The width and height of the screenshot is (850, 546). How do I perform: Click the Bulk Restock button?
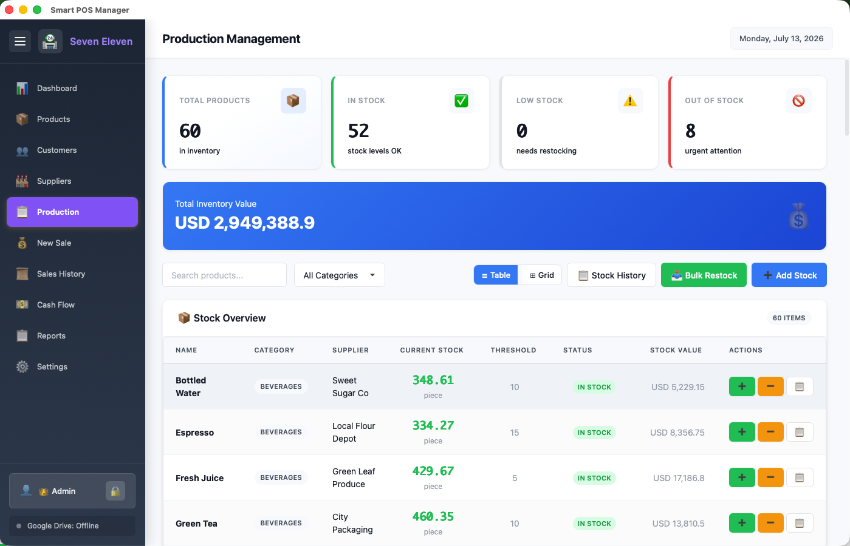(x=704, y=275)
